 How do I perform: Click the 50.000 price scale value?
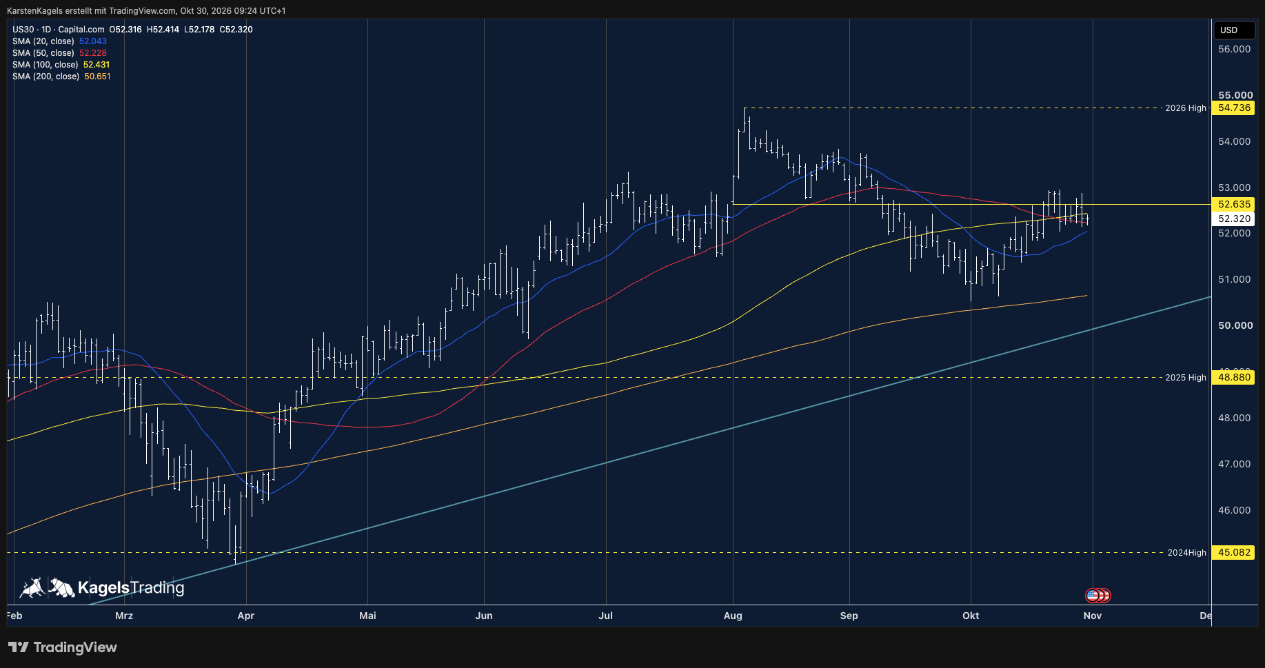pos(1235,325)
